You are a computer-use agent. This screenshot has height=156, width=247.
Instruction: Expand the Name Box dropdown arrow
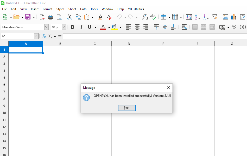pos(36,36)
